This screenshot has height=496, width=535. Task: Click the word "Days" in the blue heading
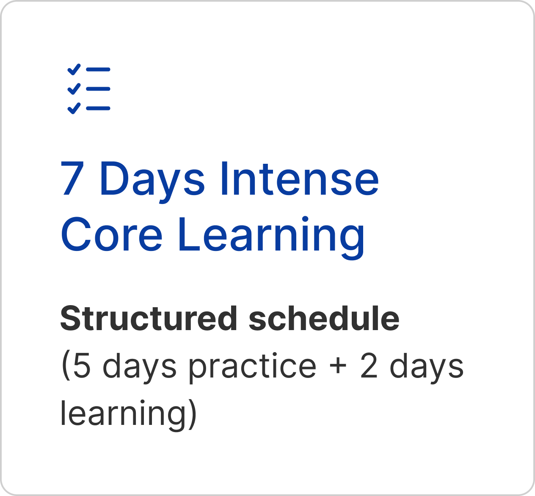(x=152, y=180)
